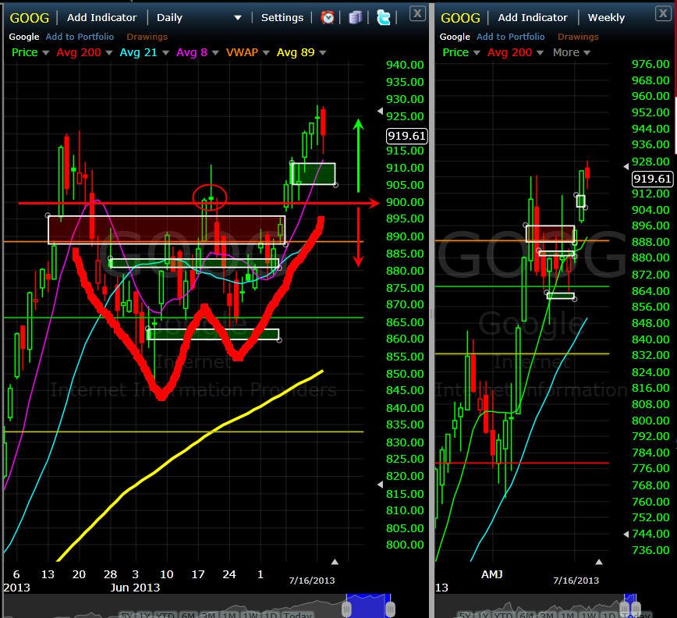Open Add Indicator in the Weekly chart
The height and width of the screenshot is (618, 677).
(533, 17)
